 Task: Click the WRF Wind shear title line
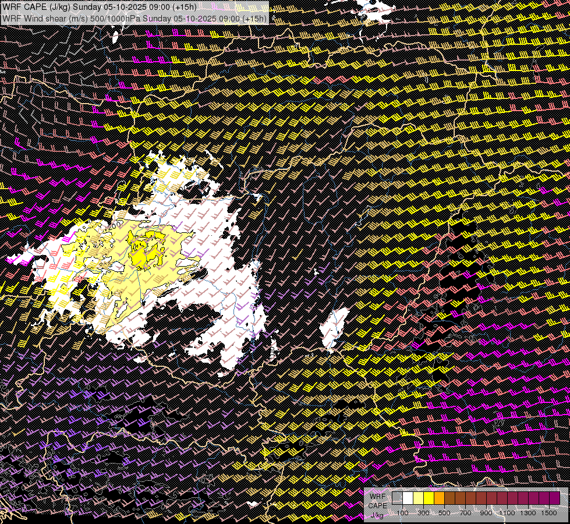(x=134, y=19)
